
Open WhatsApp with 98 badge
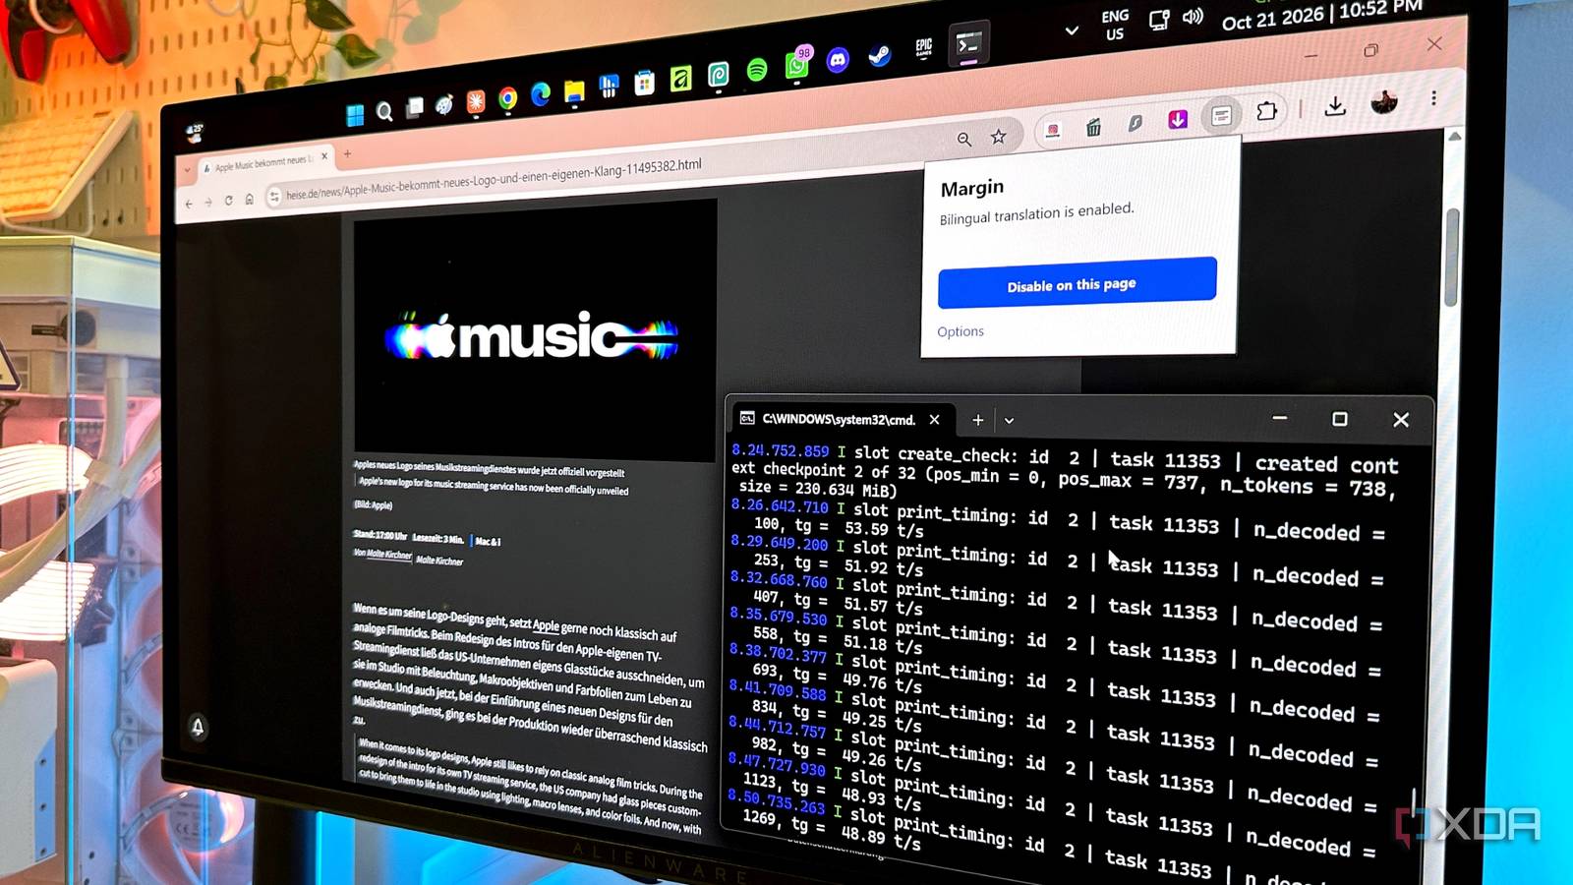pos(797,64)
